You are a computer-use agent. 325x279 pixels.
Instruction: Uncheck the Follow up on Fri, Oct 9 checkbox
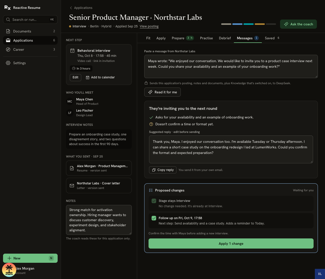coord(154,218)
